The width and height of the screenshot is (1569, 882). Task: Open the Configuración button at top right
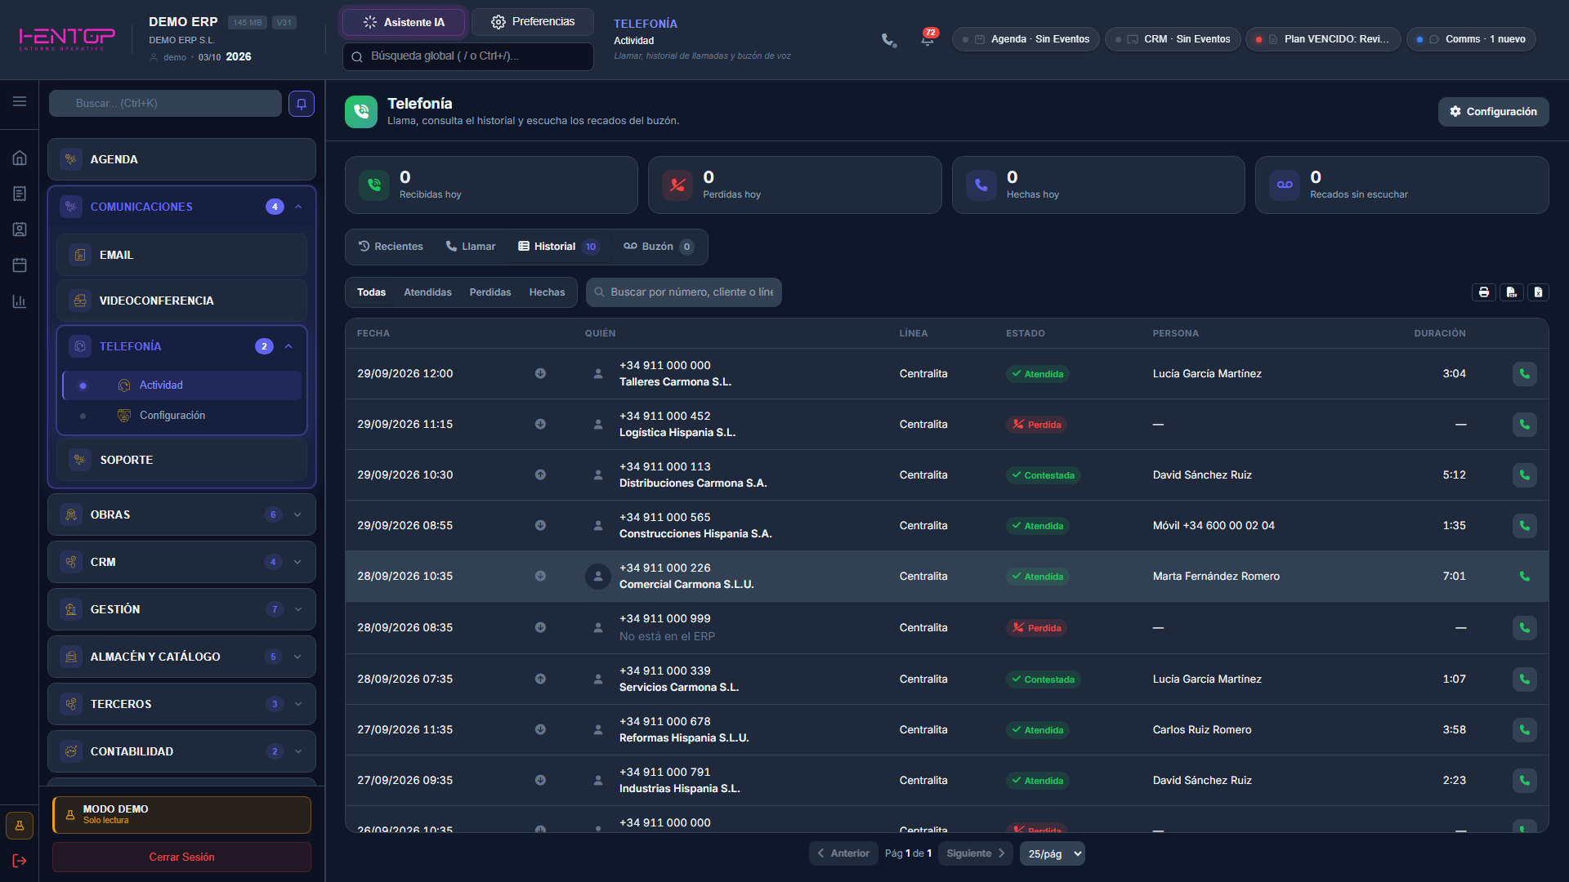(1493, 112)
